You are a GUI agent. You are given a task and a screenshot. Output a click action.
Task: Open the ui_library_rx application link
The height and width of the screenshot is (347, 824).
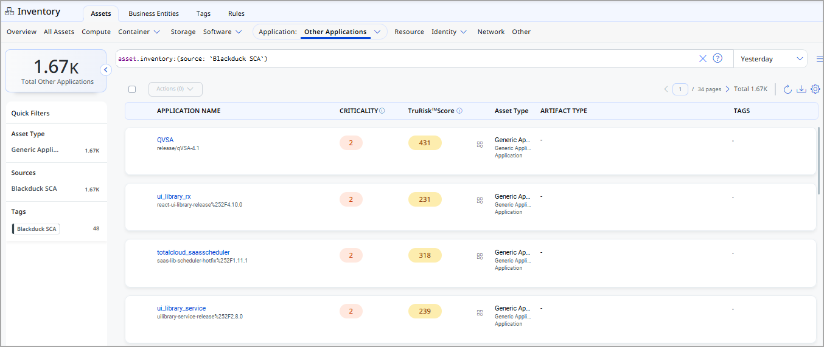173,196
